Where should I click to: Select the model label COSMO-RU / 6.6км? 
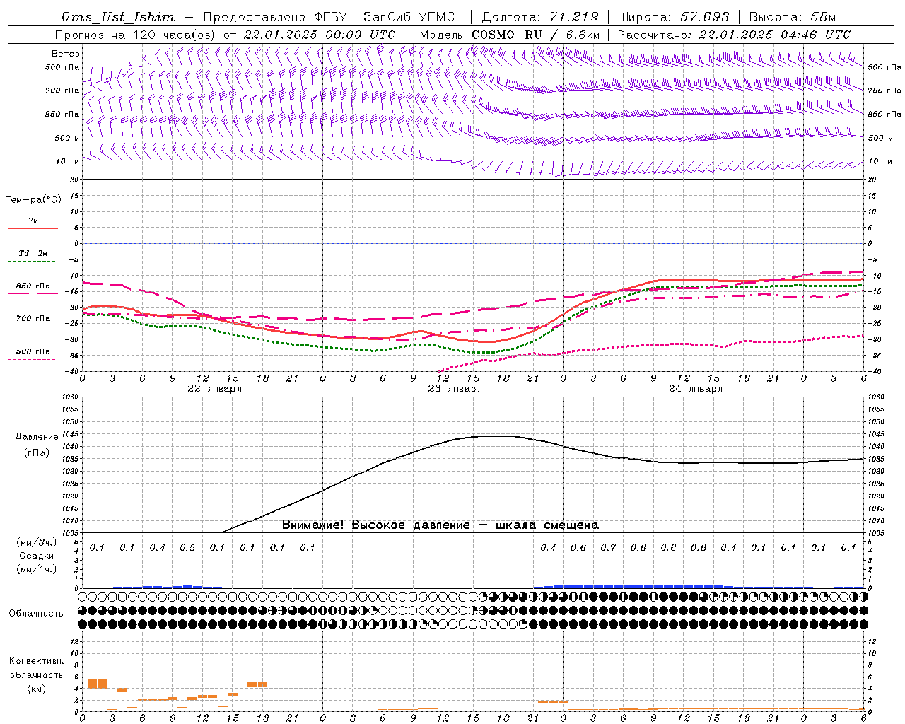point(535,35)
